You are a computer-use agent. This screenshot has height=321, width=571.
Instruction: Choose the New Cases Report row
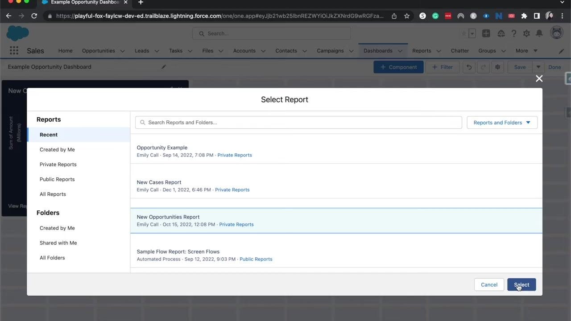tap(336, 186)
